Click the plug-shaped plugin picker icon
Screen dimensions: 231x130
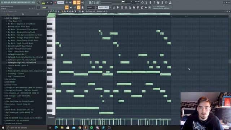[x=138, y=7]
